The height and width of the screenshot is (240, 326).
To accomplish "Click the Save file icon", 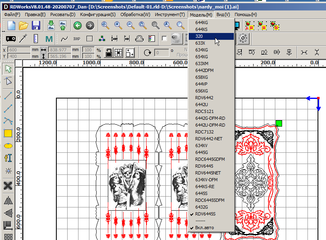I will (36, 25).
